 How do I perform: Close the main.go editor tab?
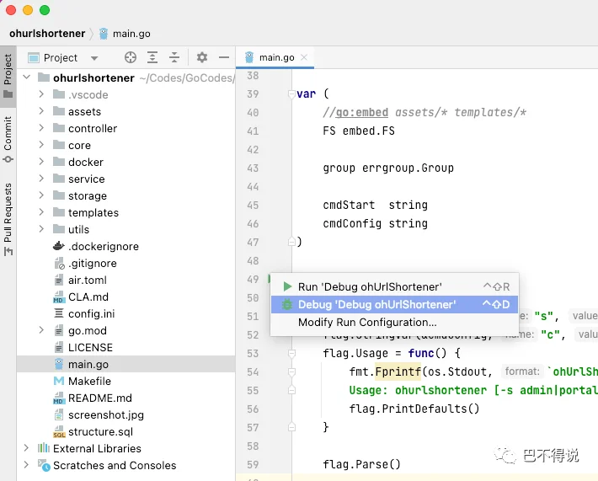click(x=304, y=57)
